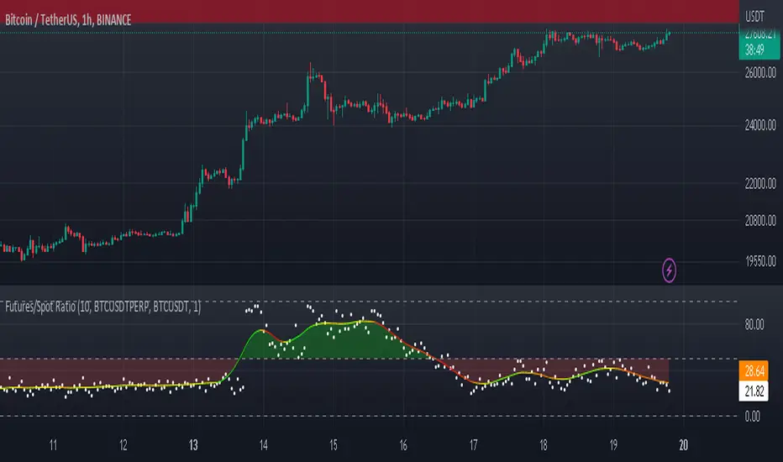The height and width of the screenshot is (462, 783).
Task: Click the 0.00 indicator scale label
Action: click(752, 417)
